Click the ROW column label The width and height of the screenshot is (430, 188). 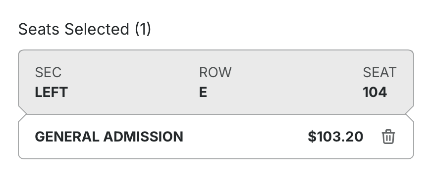pyautogui.click(x=215, y=72)
